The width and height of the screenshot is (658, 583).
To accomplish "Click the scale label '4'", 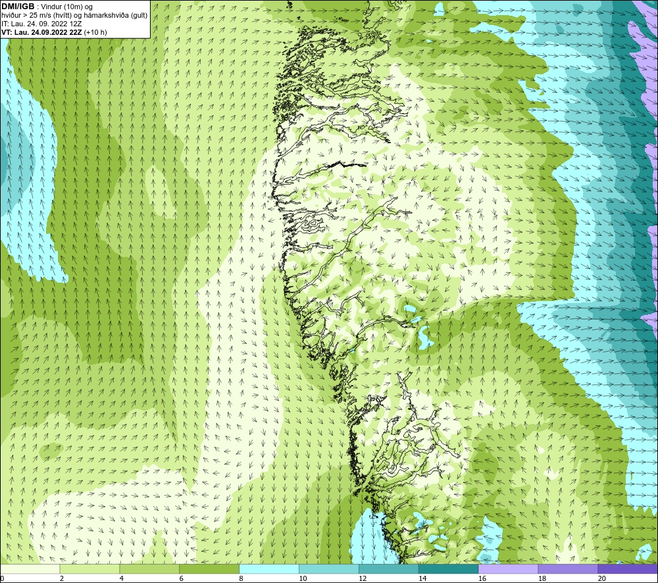I will tap(122, 579).
